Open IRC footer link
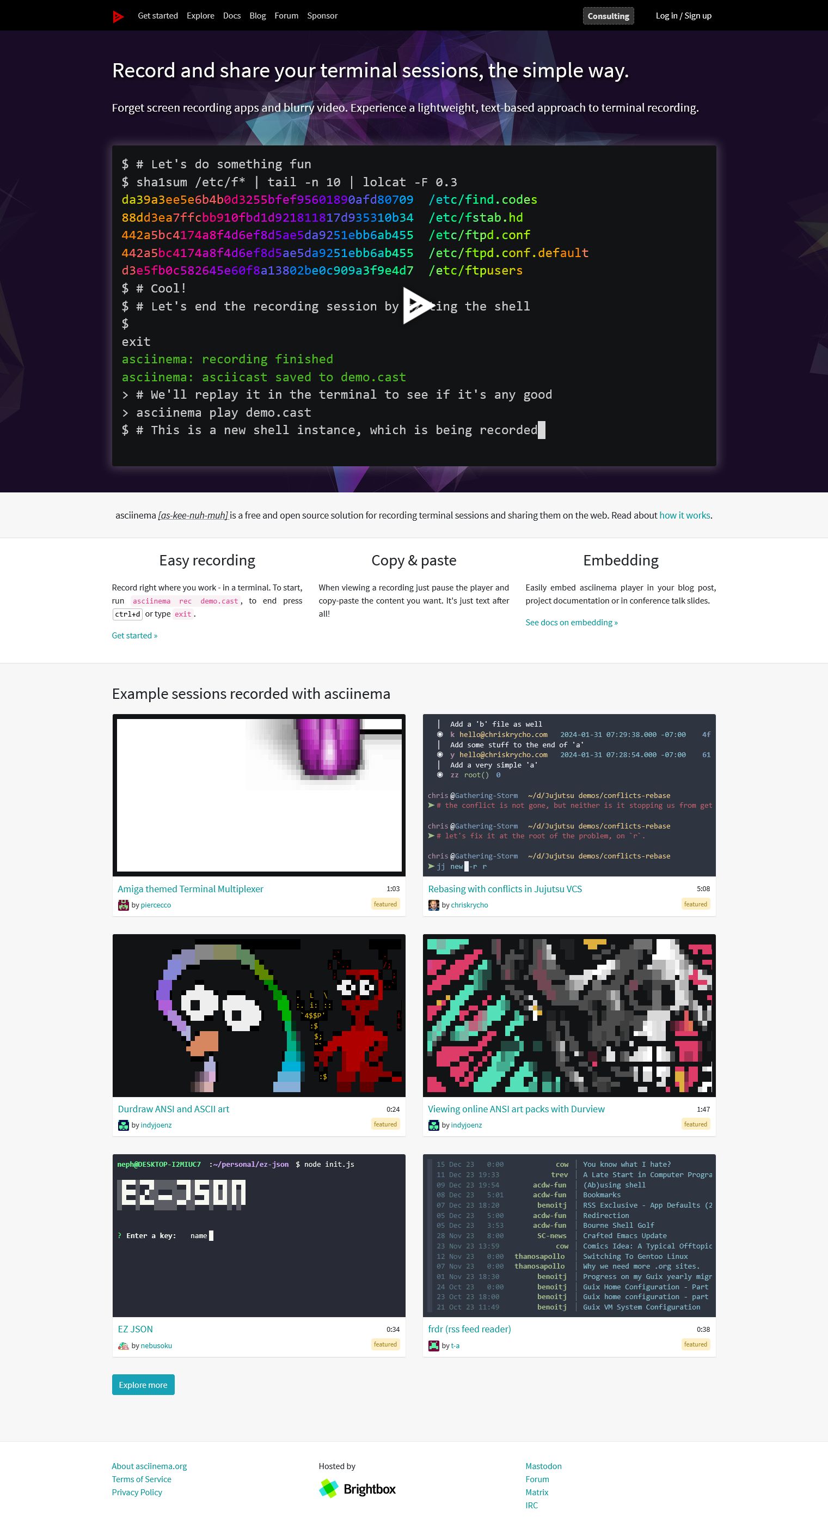Viewport: 828px width, 1529px height. click(531, 1505)
